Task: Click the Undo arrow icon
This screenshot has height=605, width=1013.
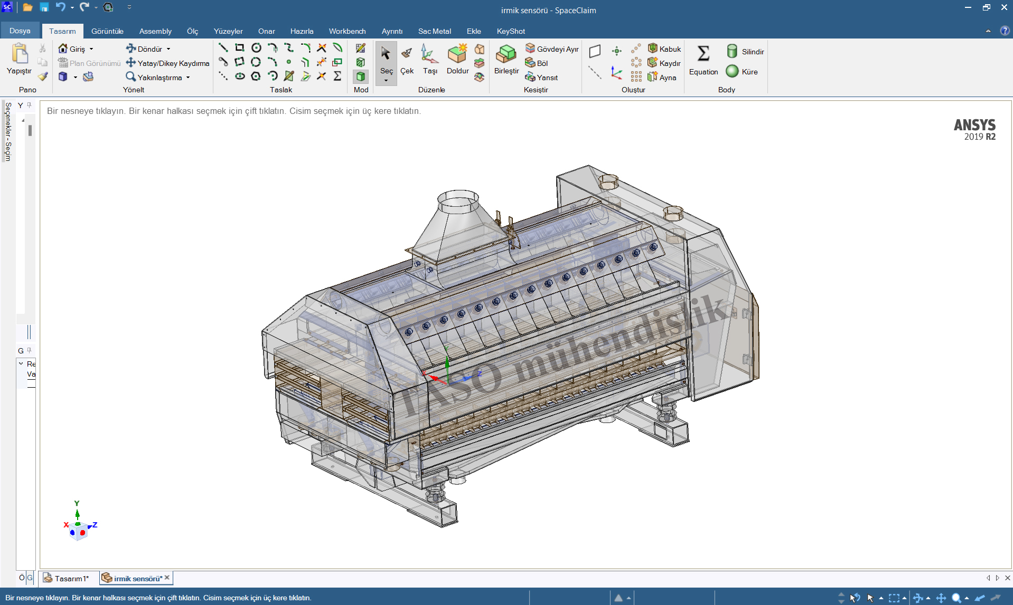Action: [x=61, y=7]
